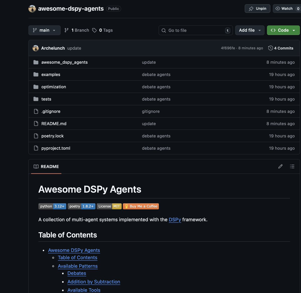The image size is (301, 293).
Task: Open the README.md file
Action: click(x=54, y=124)
